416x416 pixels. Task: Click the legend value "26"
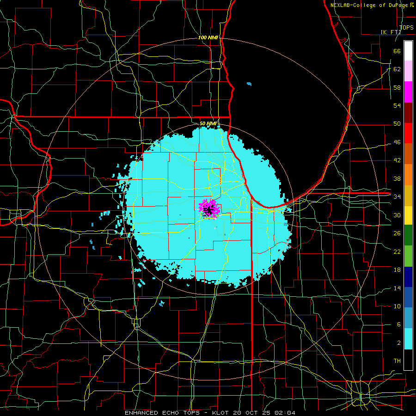tap(397, 233)
